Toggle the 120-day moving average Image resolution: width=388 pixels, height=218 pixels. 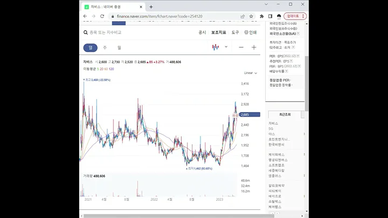click(112, 69)
